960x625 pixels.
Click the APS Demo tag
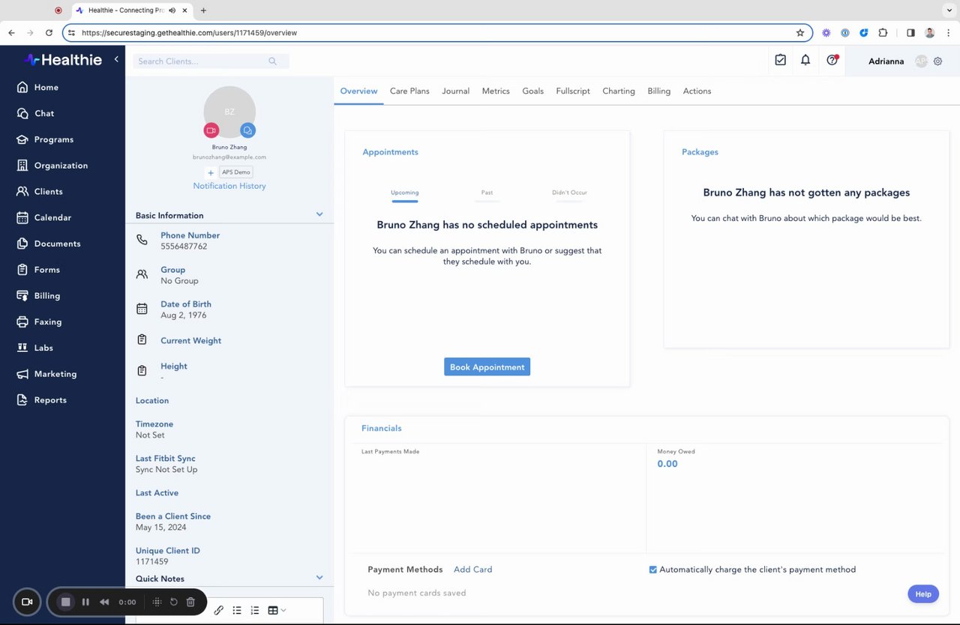pos(236,172)
